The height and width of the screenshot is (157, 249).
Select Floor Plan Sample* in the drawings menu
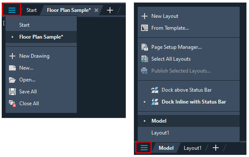point(41,37)
